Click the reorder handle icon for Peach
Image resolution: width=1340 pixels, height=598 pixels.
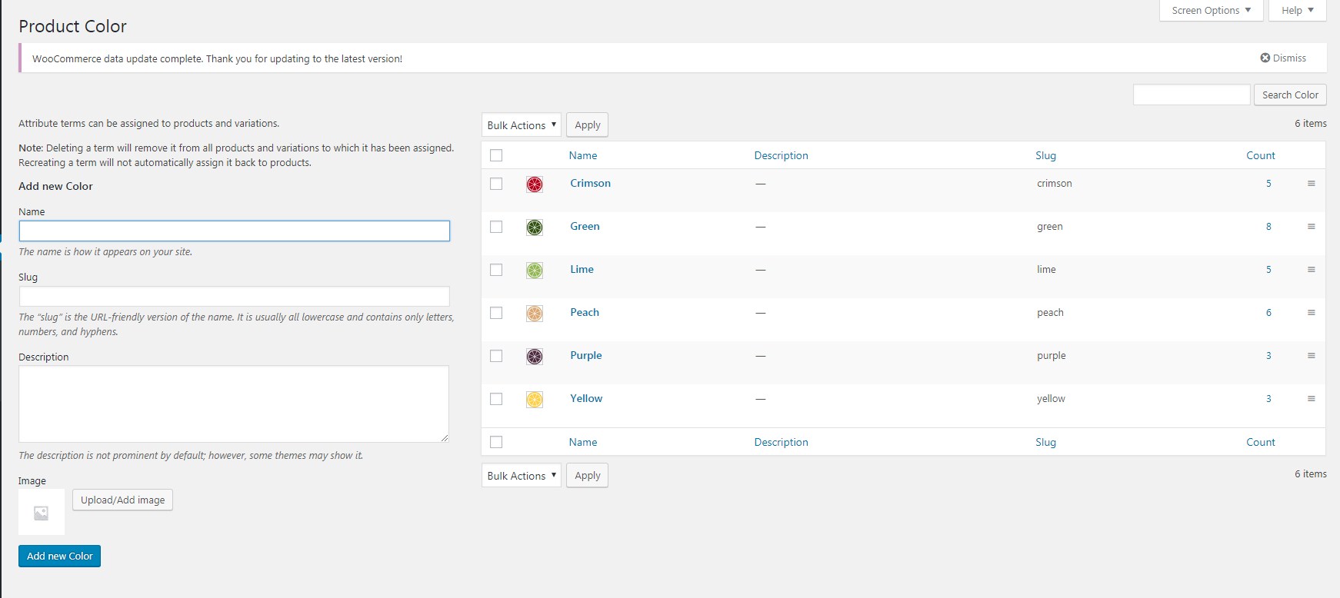click(1312, 313)
